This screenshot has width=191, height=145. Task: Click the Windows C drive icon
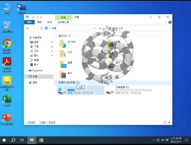[x=62, y=91]
